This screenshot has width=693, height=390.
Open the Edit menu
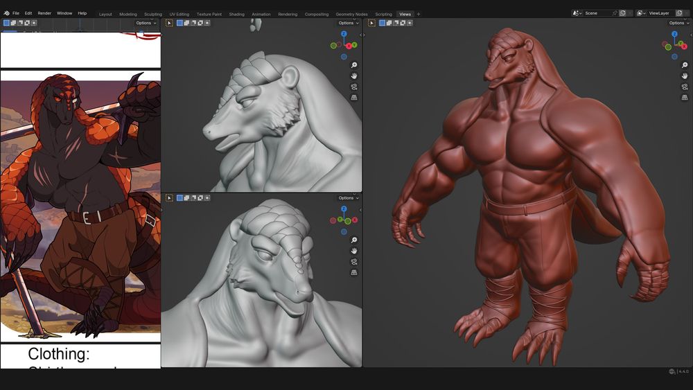click(x=28, y=13)
